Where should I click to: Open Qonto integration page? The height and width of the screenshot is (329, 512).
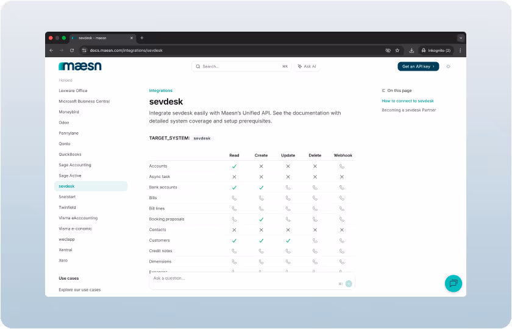click(x=65, y=144)
